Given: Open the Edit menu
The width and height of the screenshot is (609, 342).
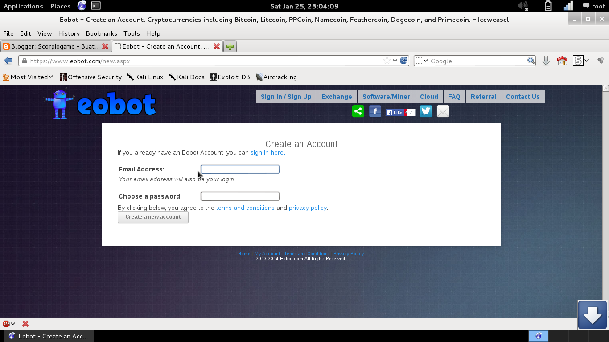Looking at the screenshot, I should click(x=25, y=33).
